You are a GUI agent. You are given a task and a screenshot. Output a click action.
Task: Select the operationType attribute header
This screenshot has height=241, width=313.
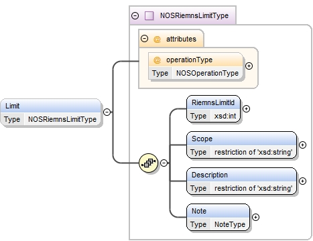(x=196, y=60)
